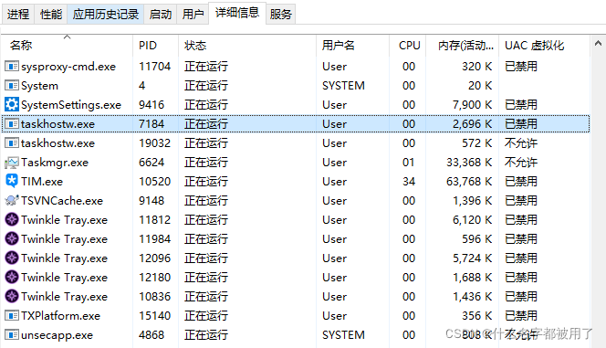Viewport: 606px width, 348px height.
Task: Select the unsecapp.exe process name
Action: pyautogui.click(x=57, y=335)
